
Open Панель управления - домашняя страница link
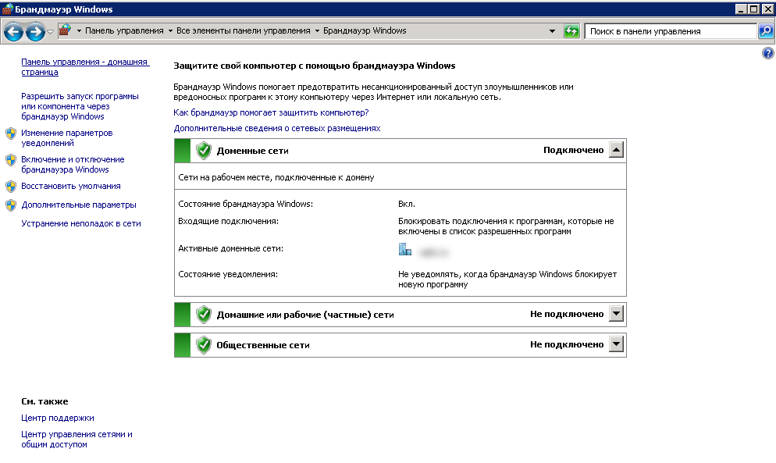point(85,67)
